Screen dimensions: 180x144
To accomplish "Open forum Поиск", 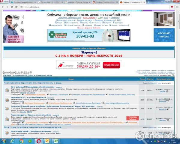I will click(59, 23).
